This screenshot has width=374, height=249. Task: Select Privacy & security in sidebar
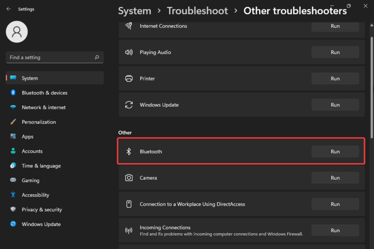pos(42,210)
